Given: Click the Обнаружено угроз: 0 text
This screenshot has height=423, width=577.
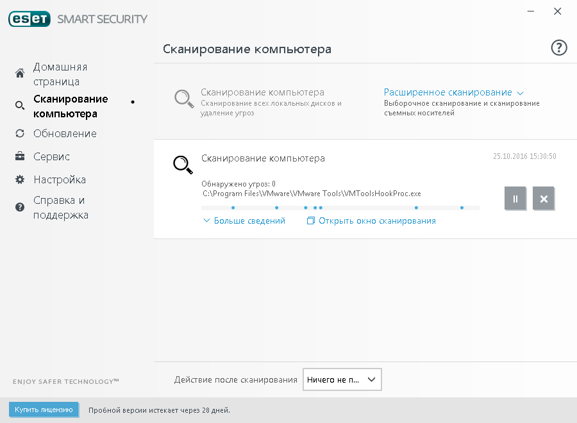Looking at the screenshot, I should point(238,184).
